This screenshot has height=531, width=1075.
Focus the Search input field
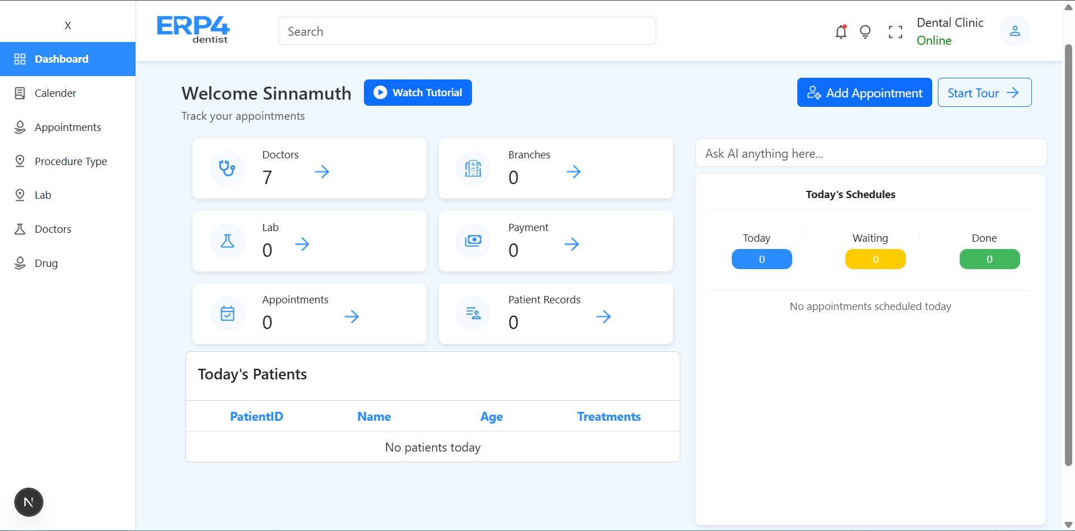[x=467, y=31]
